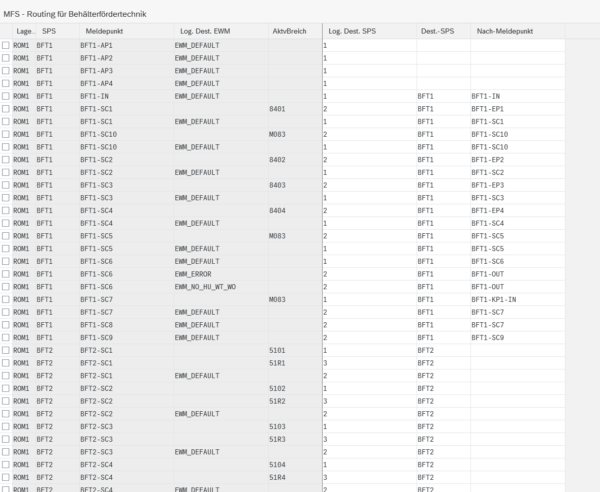Screen dimensions: 600x492
Task: Check the BFT1-SC6 EWM_ERROR row
Action: point(6,274)
